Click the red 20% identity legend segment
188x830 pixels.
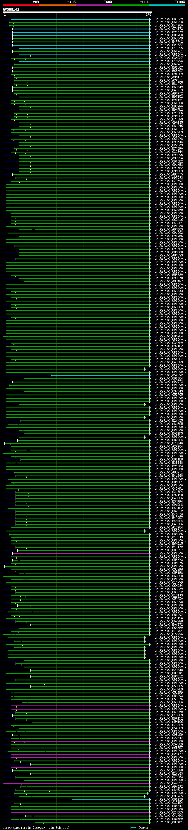pyautogui.click(x=21, y=5)
